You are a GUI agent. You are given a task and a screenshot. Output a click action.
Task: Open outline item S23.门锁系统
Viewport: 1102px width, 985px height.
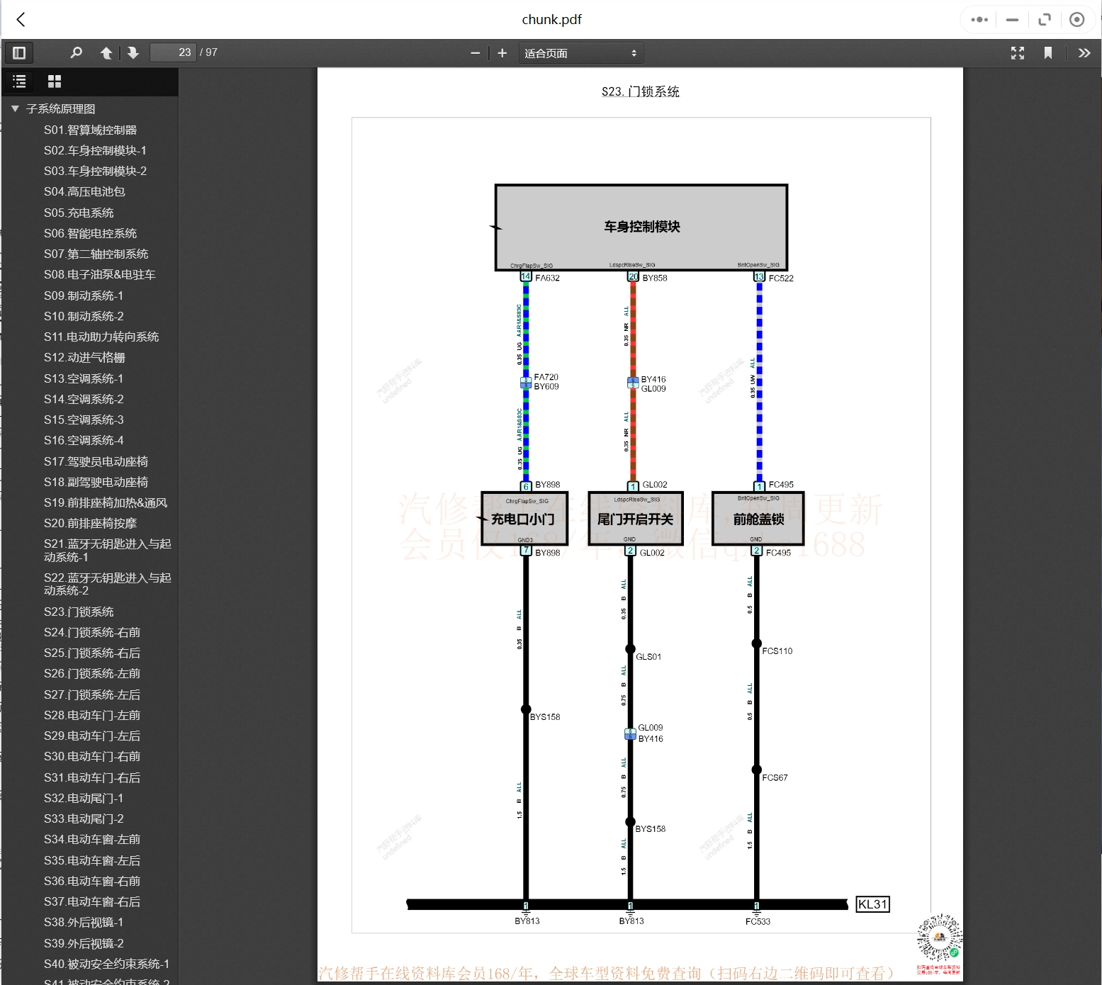coord(79,612)
